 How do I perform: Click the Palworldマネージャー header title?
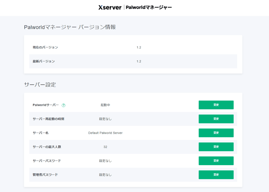[149, 7]
